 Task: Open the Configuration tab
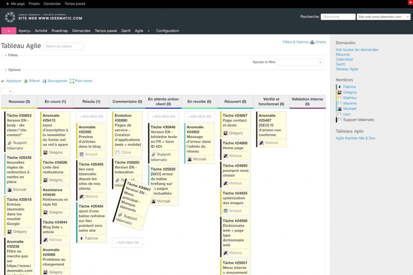coord(167,31)
